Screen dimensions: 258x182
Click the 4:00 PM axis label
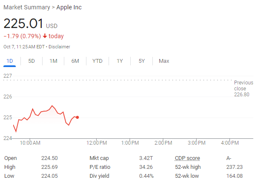point(230,143)
